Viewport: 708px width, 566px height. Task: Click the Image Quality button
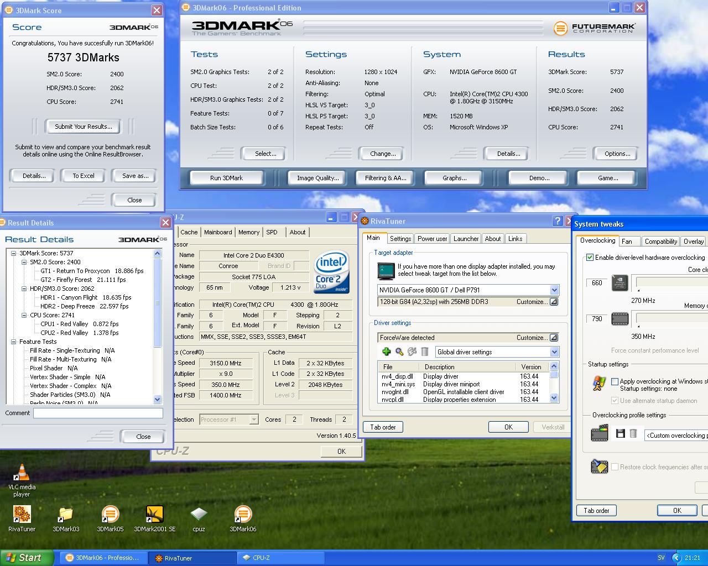317,178
